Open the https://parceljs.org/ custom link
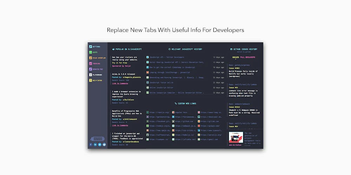This screenshot has width=351, height=175. (211, 135)
